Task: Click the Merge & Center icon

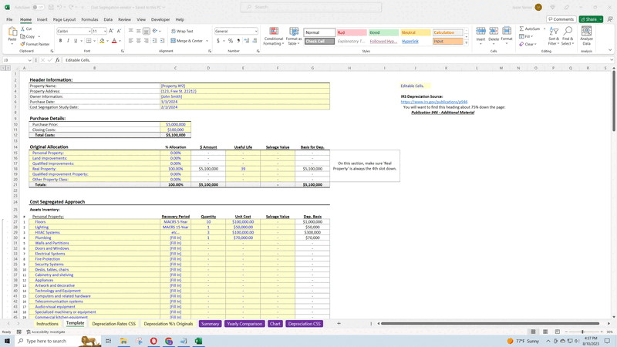Action: 187,41
